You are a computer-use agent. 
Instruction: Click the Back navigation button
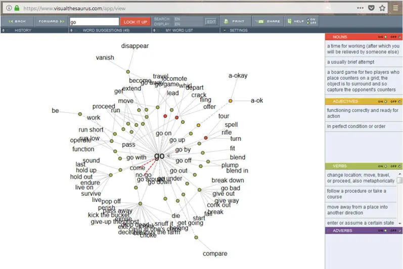[17, 22]
